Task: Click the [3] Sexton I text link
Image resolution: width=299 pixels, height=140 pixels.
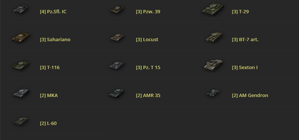Action: (x=245, y=67)
